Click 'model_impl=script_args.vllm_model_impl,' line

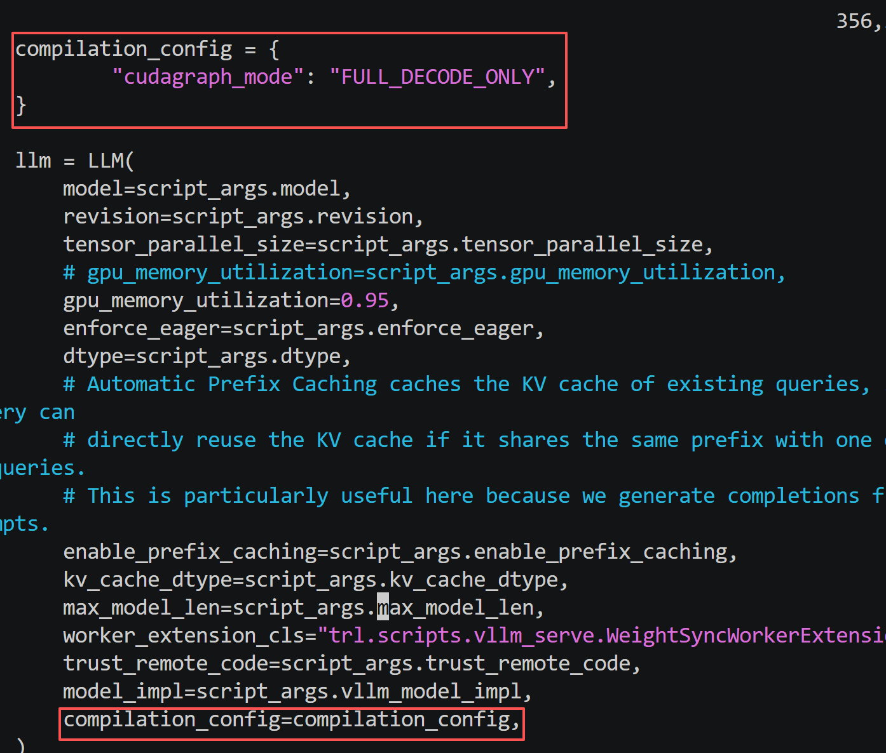(x=297, y=691)
